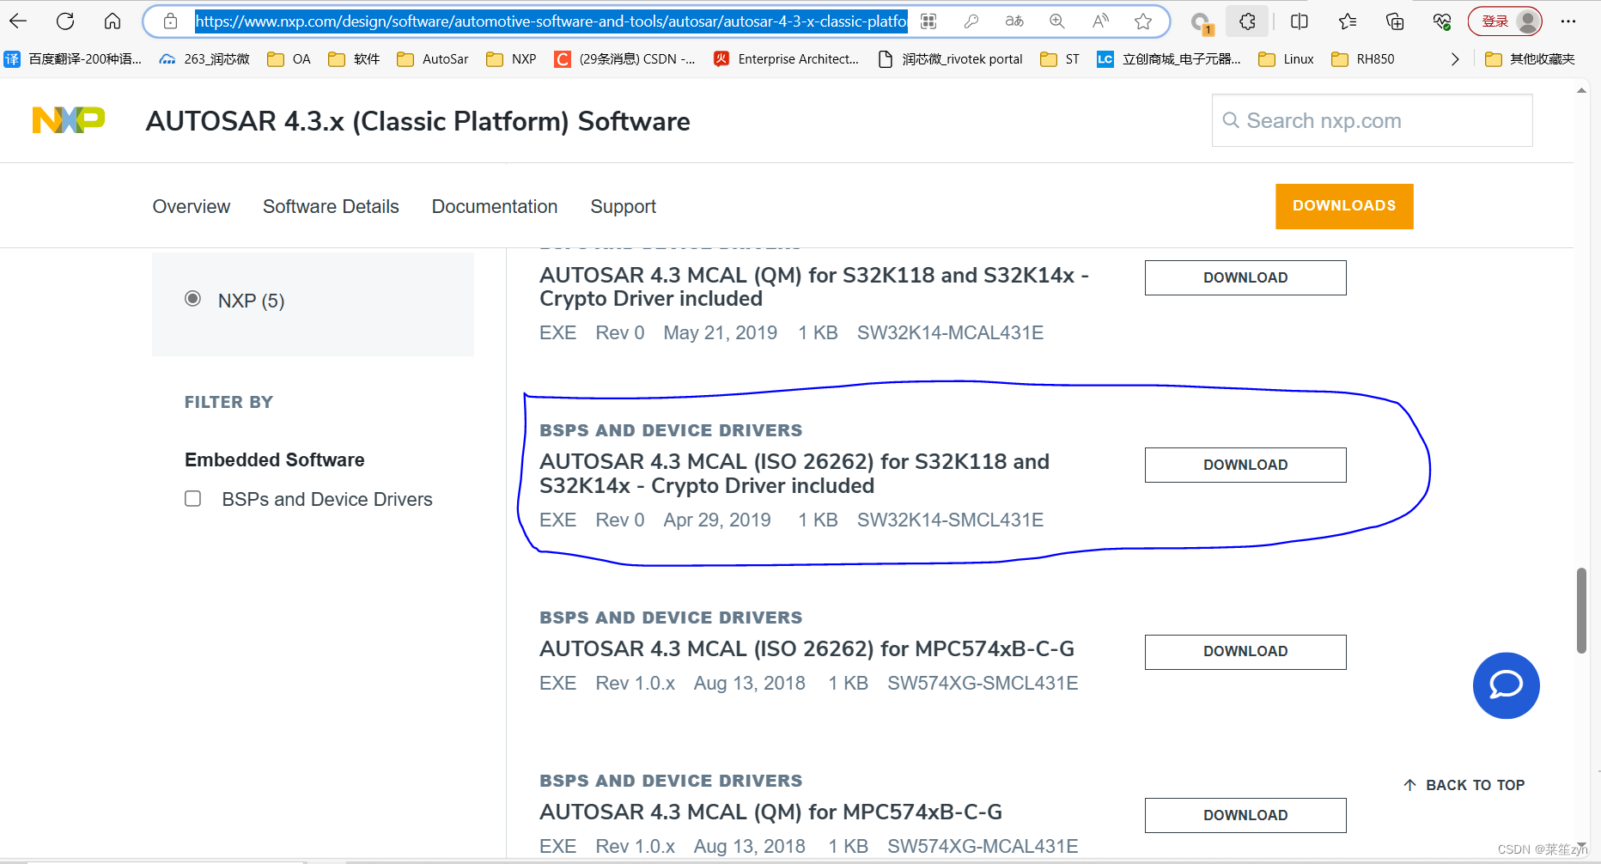Open the Collections icon
The image size is (1601, 864).
[1395, 21]
